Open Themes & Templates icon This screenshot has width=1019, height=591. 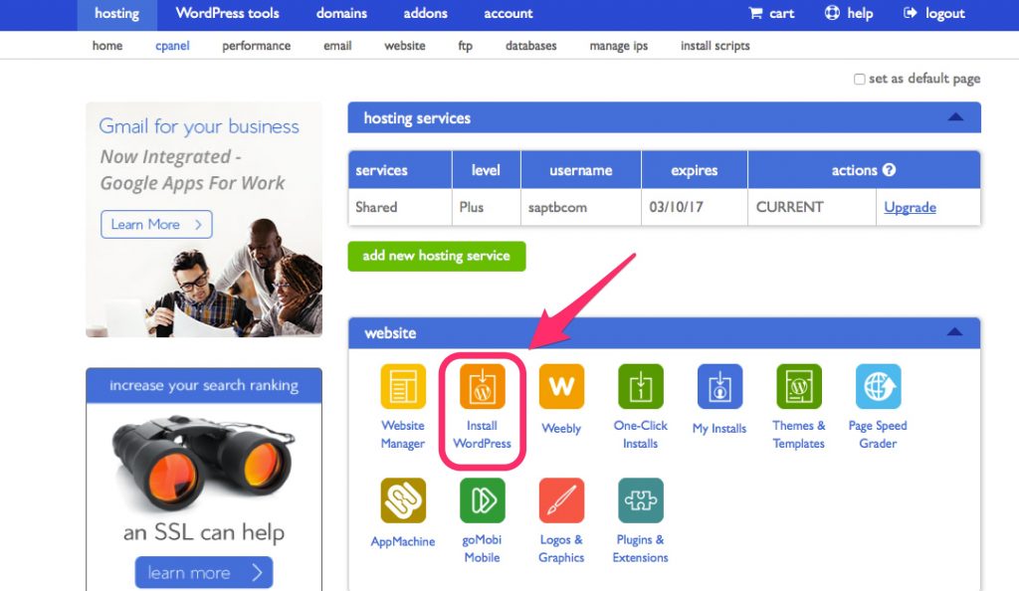[x=799, y=386]
